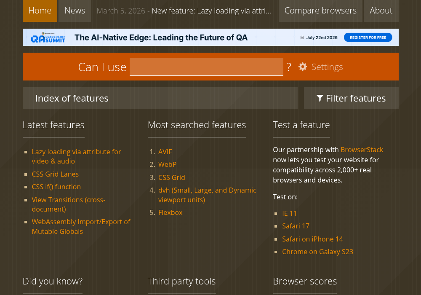Click the funnel icon in Filter features
The width and height of the screenshot is (421, 295).
coord(320,98)
